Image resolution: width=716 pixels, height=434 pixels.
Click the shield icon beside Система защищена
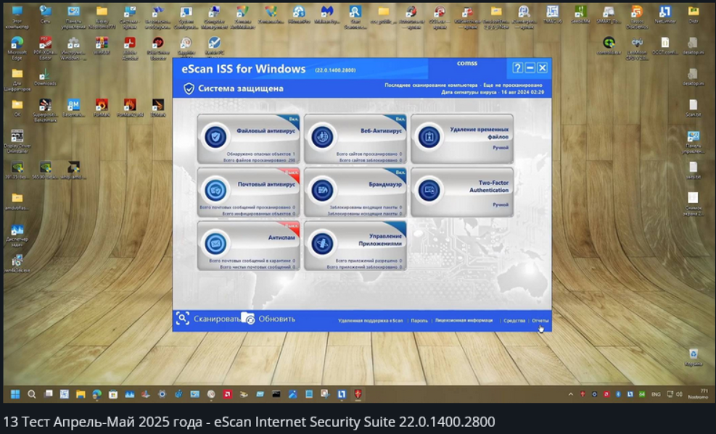tap(189, 88)
